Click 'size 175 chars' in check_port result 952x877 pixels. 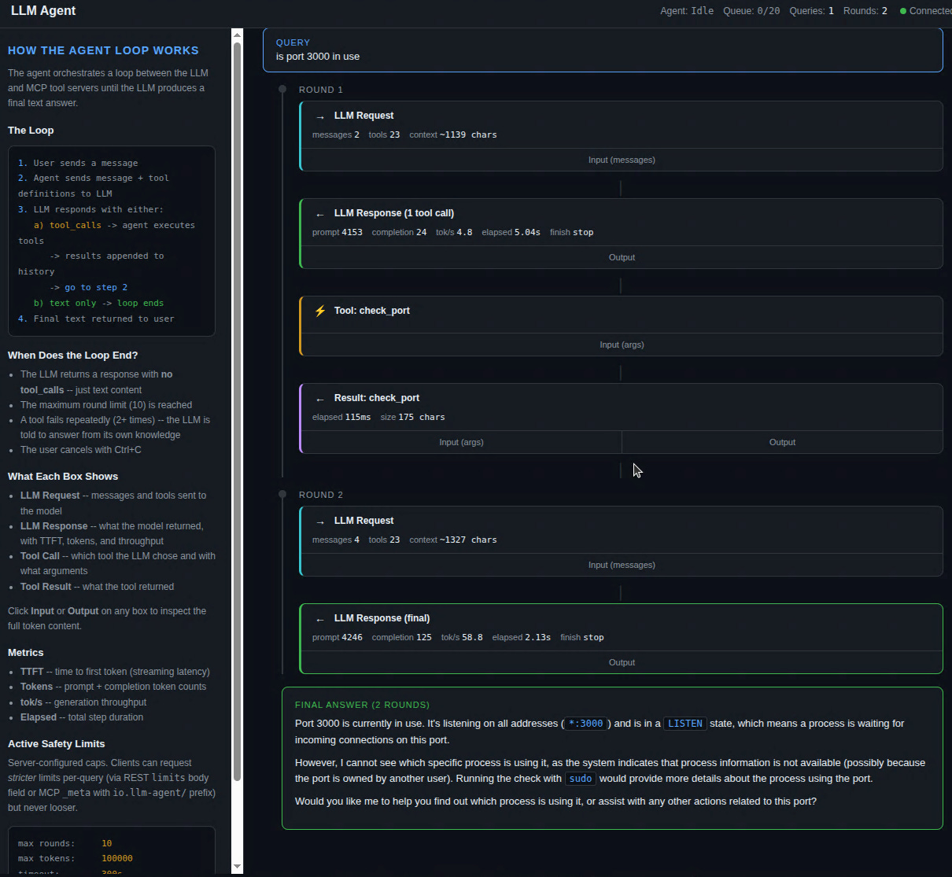(412, 417)
